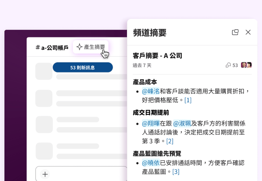Close the 頻道摘要 panel

pos(248,32)
